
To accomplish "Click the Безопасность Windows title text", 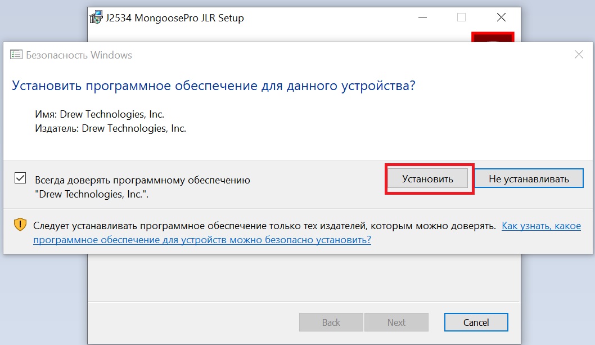I will click(x=79, y=55).
